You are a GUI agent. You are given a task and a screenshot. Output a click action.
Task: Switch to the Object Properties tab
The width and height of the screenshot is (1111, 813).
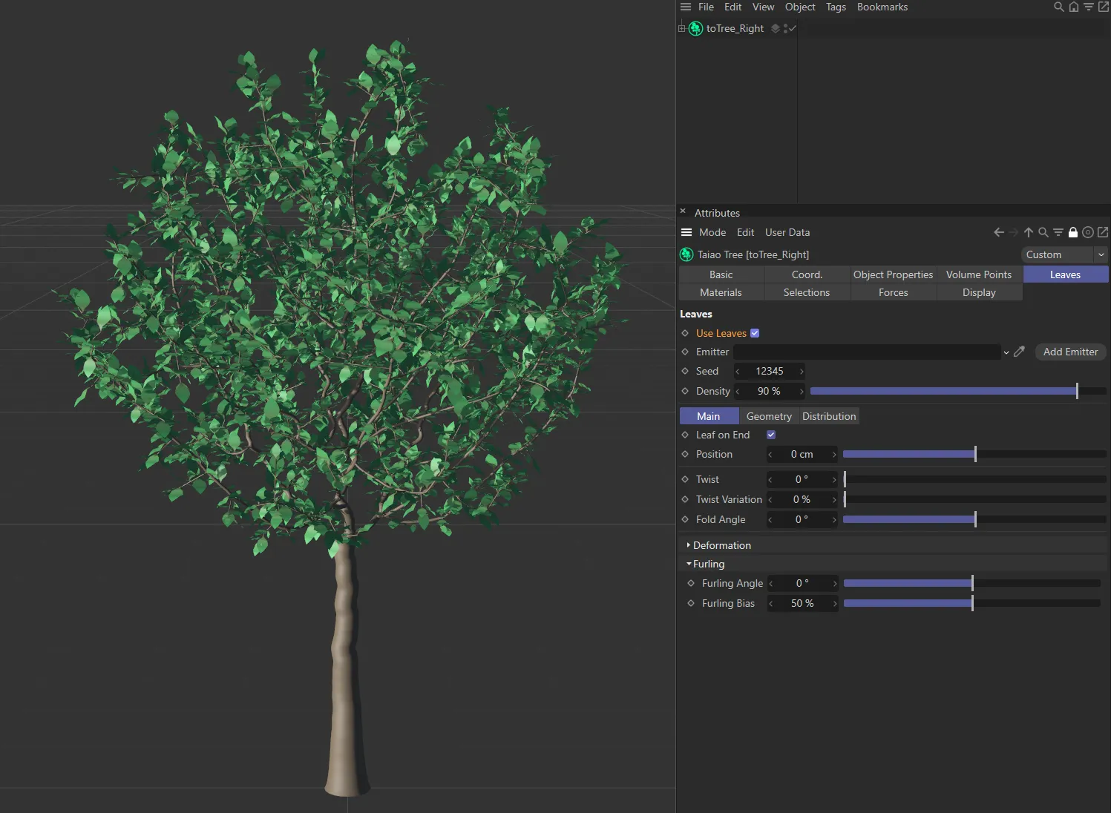click(893, 274)
